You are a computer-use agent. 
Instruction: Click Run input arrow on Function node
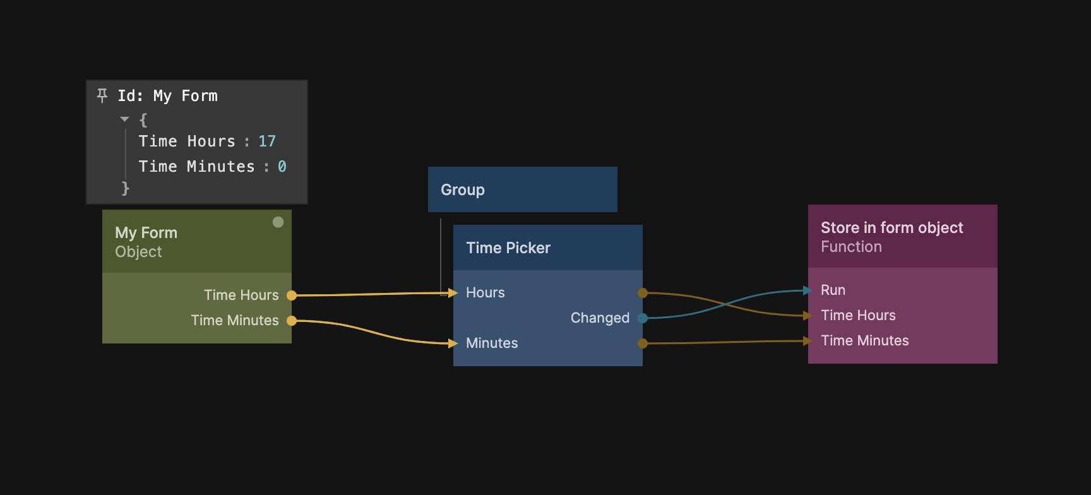coord(808,290)
